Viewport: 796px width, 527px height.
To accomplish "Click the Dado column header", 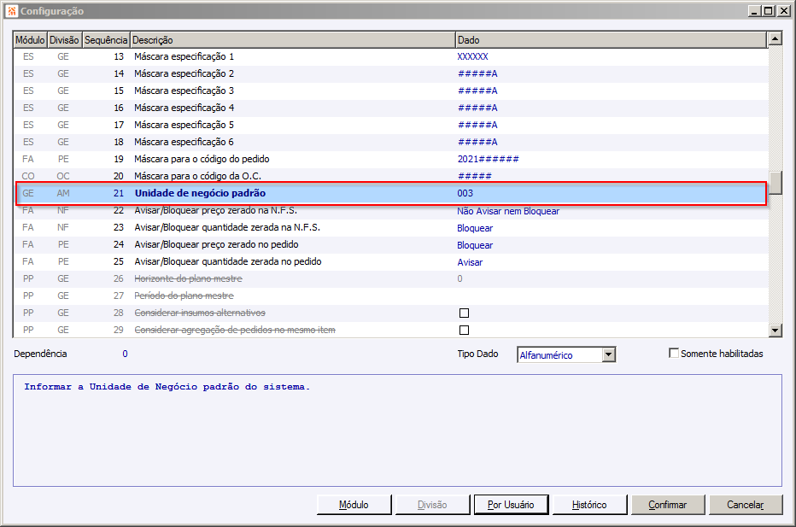I will click(x=611, y=39).
